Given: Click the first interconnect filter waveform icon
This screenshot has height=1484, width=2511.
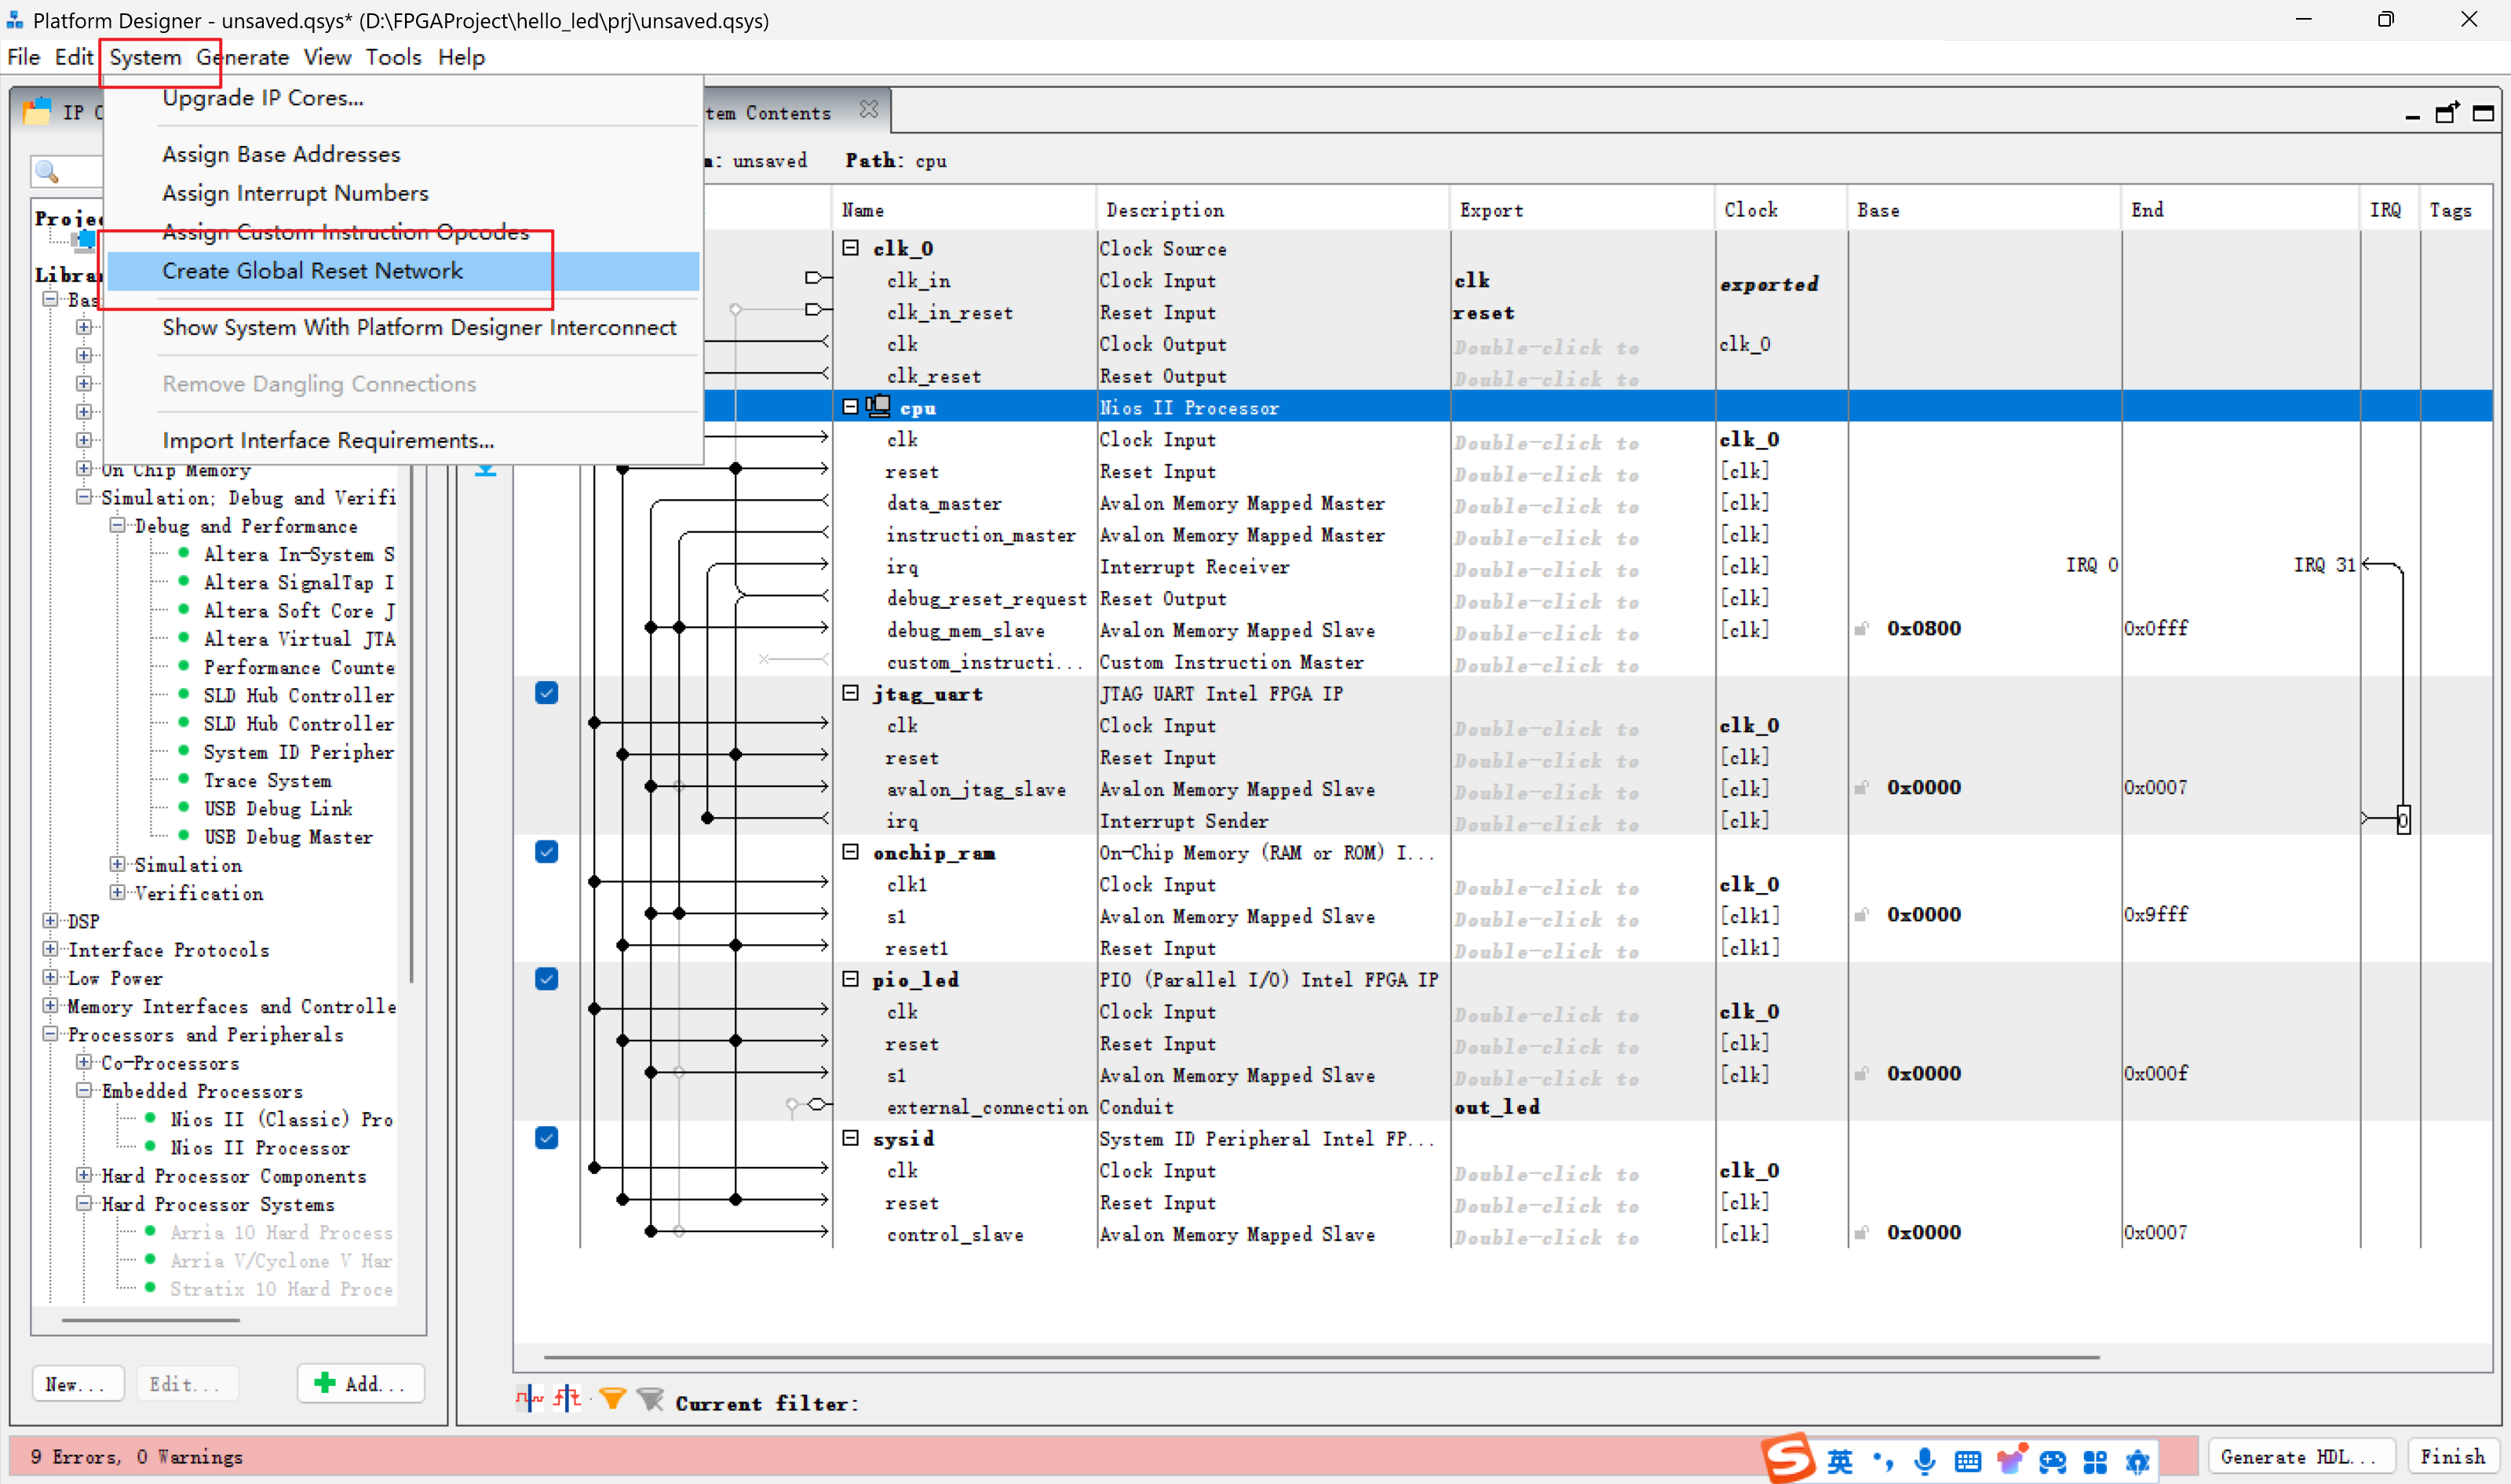Looking at the screenshot, I should [x=529, y=1399].
